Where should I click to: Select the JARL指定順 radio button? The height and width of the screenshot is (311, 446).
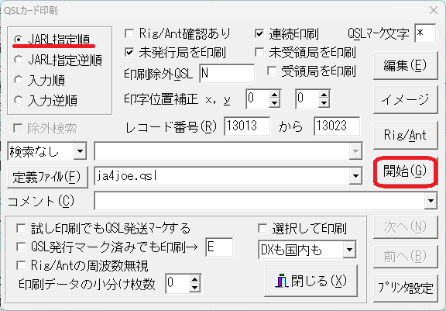19,39
